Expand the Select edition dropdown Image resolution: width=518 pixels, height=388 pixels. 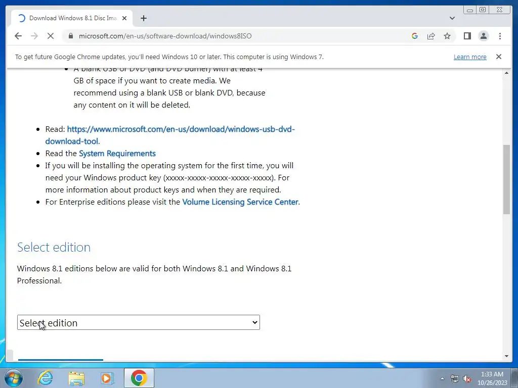pyautogui.click(x=139, y=322)
